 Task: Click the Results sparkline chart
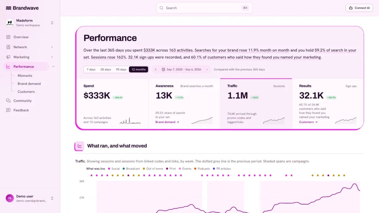tap(346, 120)
